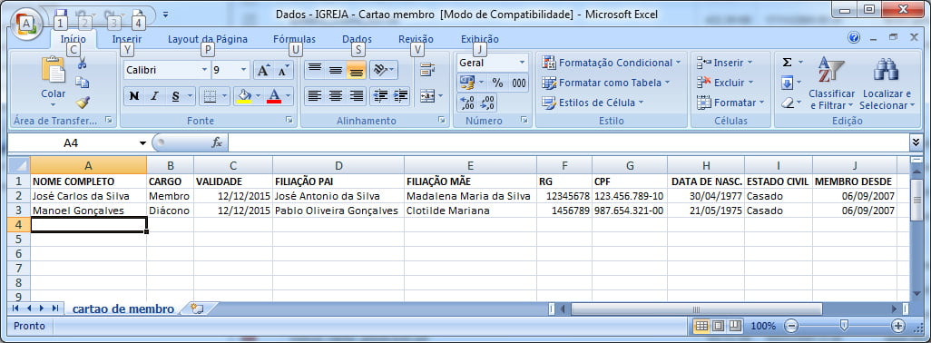Click Formatar como Tabela button
The width and height of the screenshot is (931, 343).
coord(606,83)
